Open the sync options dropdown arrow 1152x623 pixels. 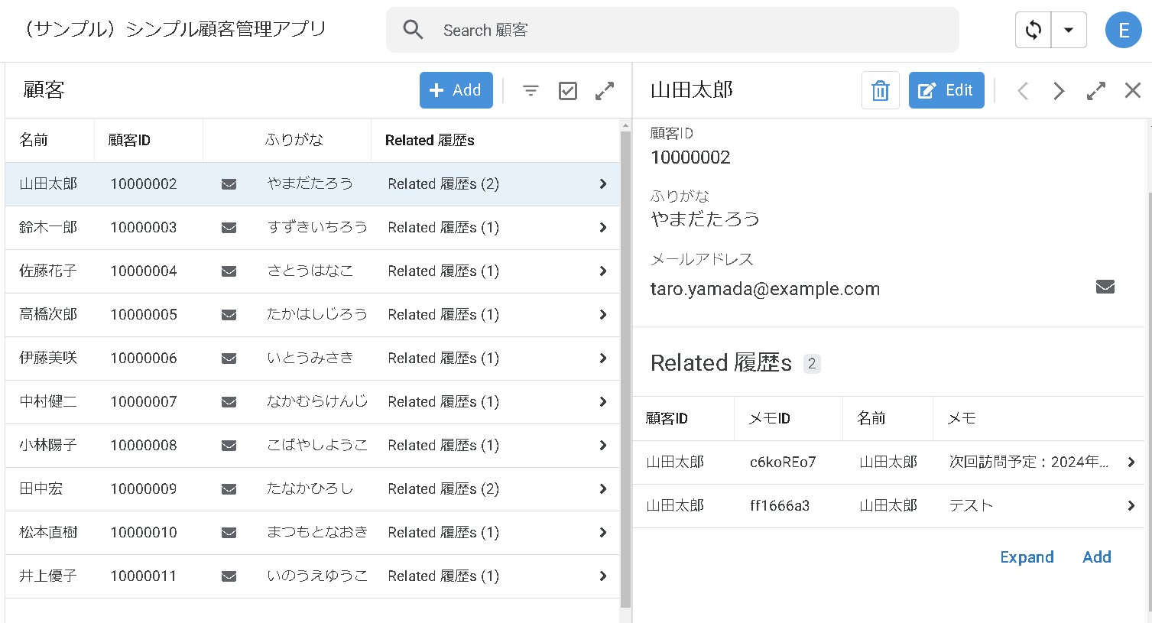1068,30
